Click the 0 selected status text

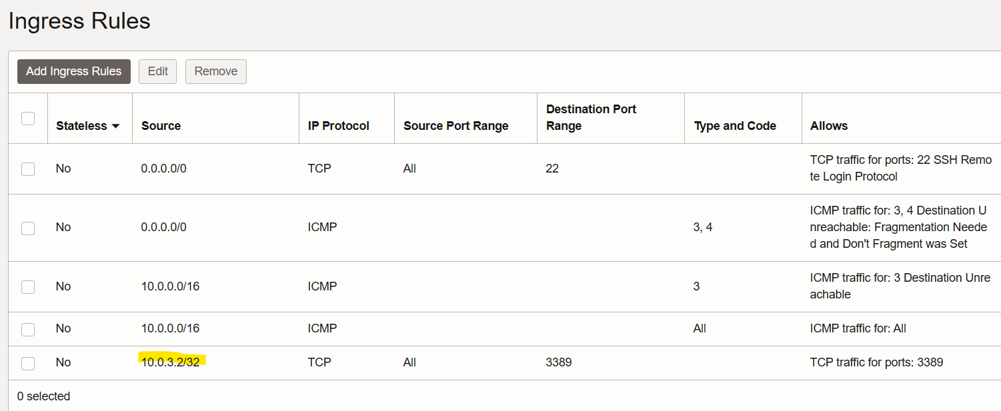tap(43, 396)
